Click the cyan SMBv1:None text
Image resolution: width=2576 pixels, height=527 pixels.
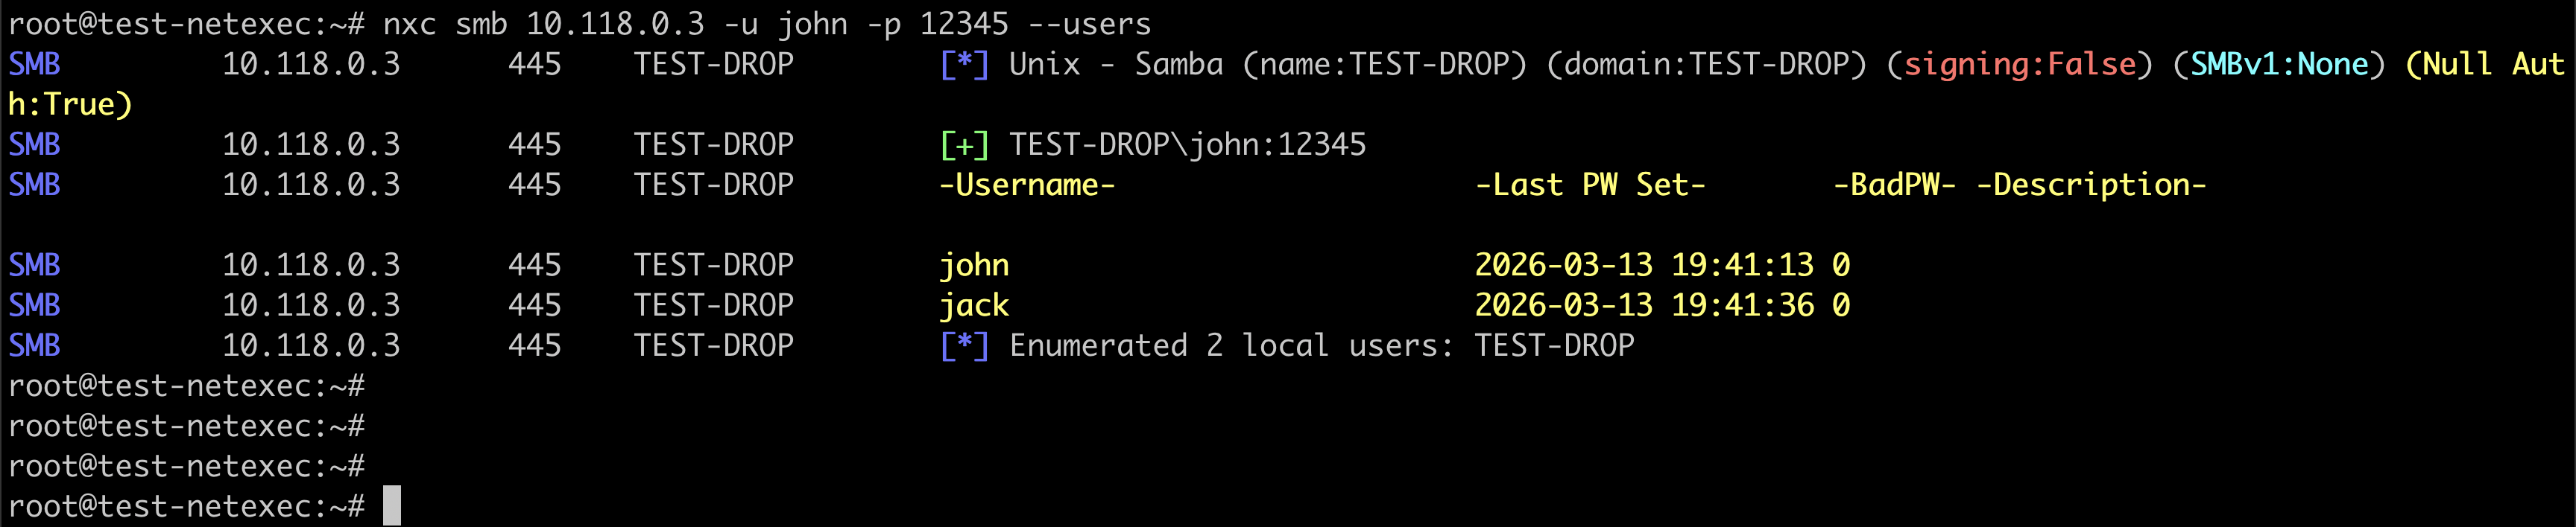[x=2279, y=64]
